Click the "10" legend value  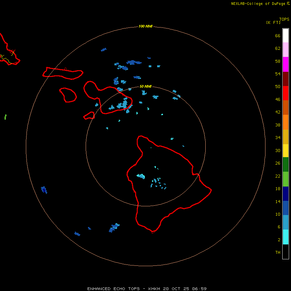click(x=278, y=214)
